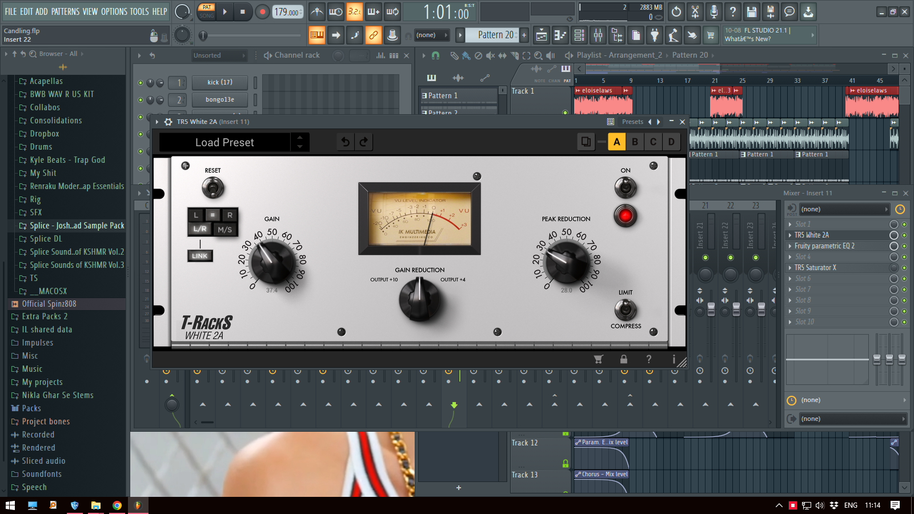Open the plugin picker plug icon
Image resolution: width=914 pixels, height=514 pixels.
(655, 35)
